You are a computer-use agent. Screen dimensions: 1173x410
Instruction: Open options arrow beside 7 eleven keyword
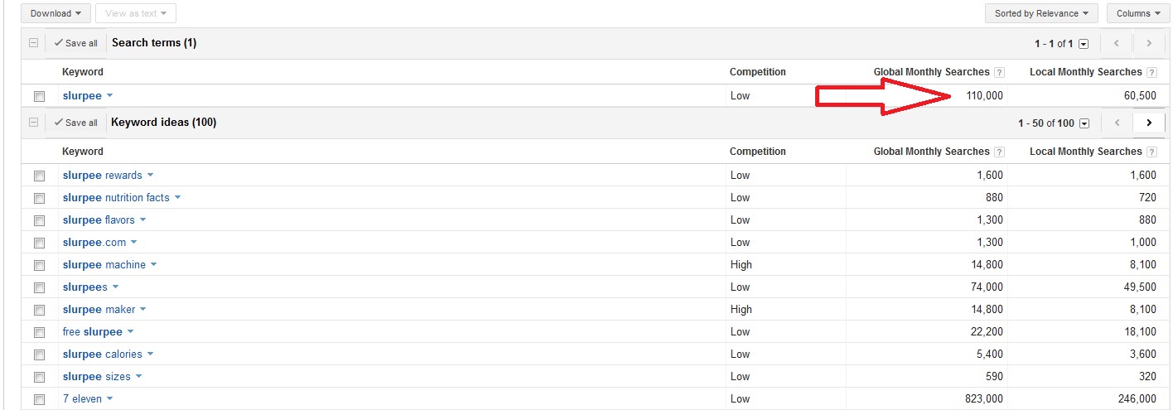pyautogui.click(x=109, y=399)
